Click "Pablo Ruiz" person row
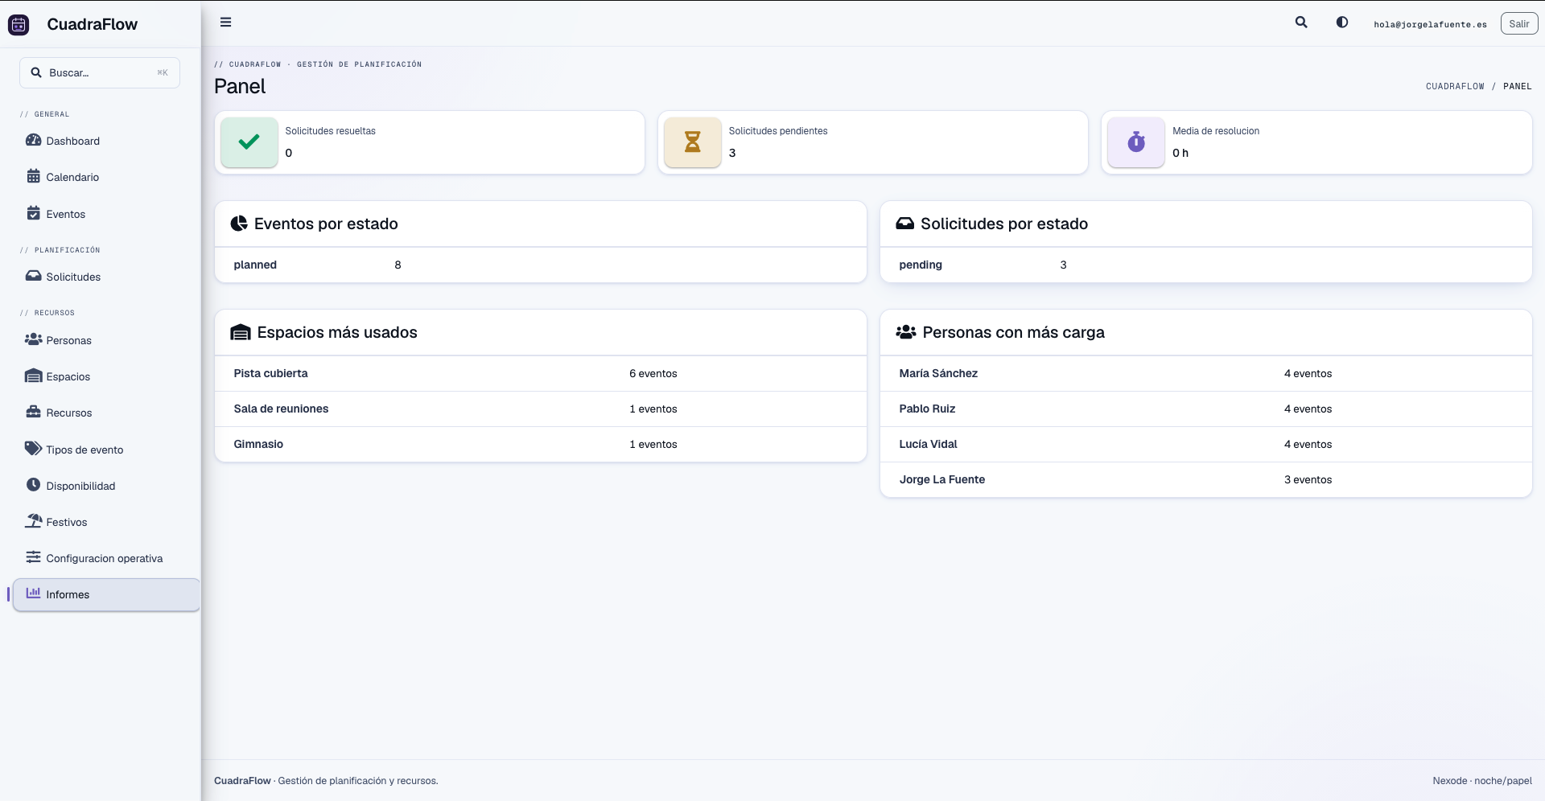The width and height of the screenshot is (1545, 801). point(1206,409)
